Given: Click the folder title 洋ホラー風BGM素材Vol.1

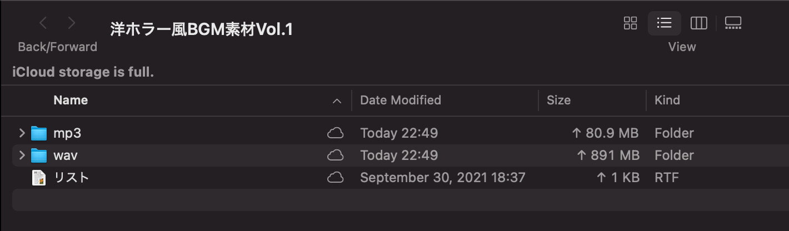Looking at the screenshot, I should 201,29.
